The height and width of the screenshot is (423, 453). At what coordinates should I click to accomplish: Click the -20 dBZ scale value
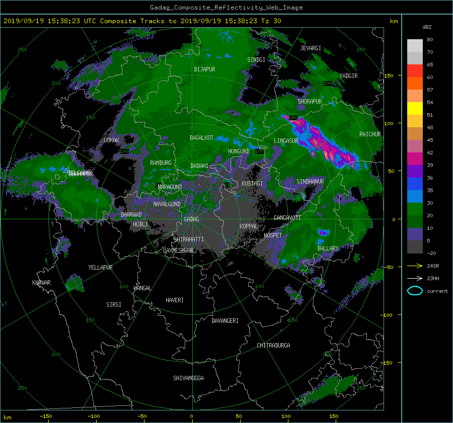coord(431,253)
